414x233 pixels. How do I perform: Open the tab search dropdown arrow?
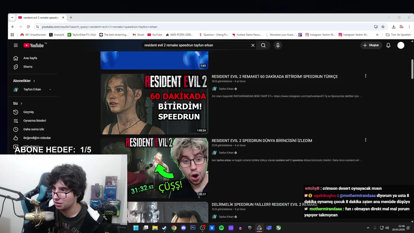pyautogui.click(x=12, y=17)
